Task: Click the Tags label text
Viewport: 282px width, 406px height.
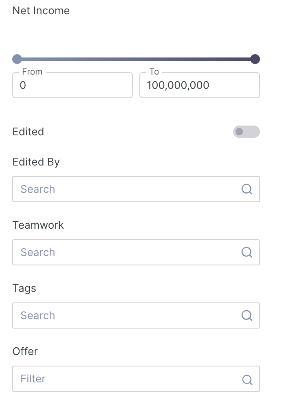Action: [x=24, y=288]
